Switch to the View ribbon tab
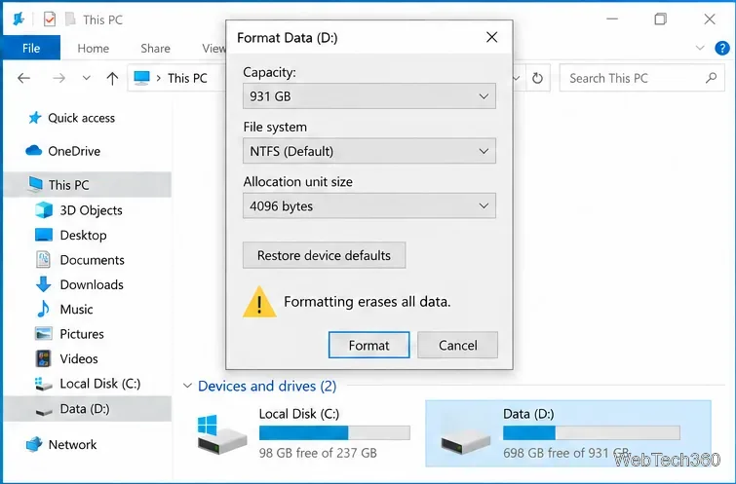The image size is (736, 484). click(213, 48)
